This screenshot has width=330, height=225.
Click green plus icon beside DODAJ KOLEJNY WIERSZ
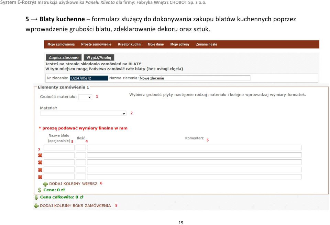pyautogui.click(x=45, y=184)
